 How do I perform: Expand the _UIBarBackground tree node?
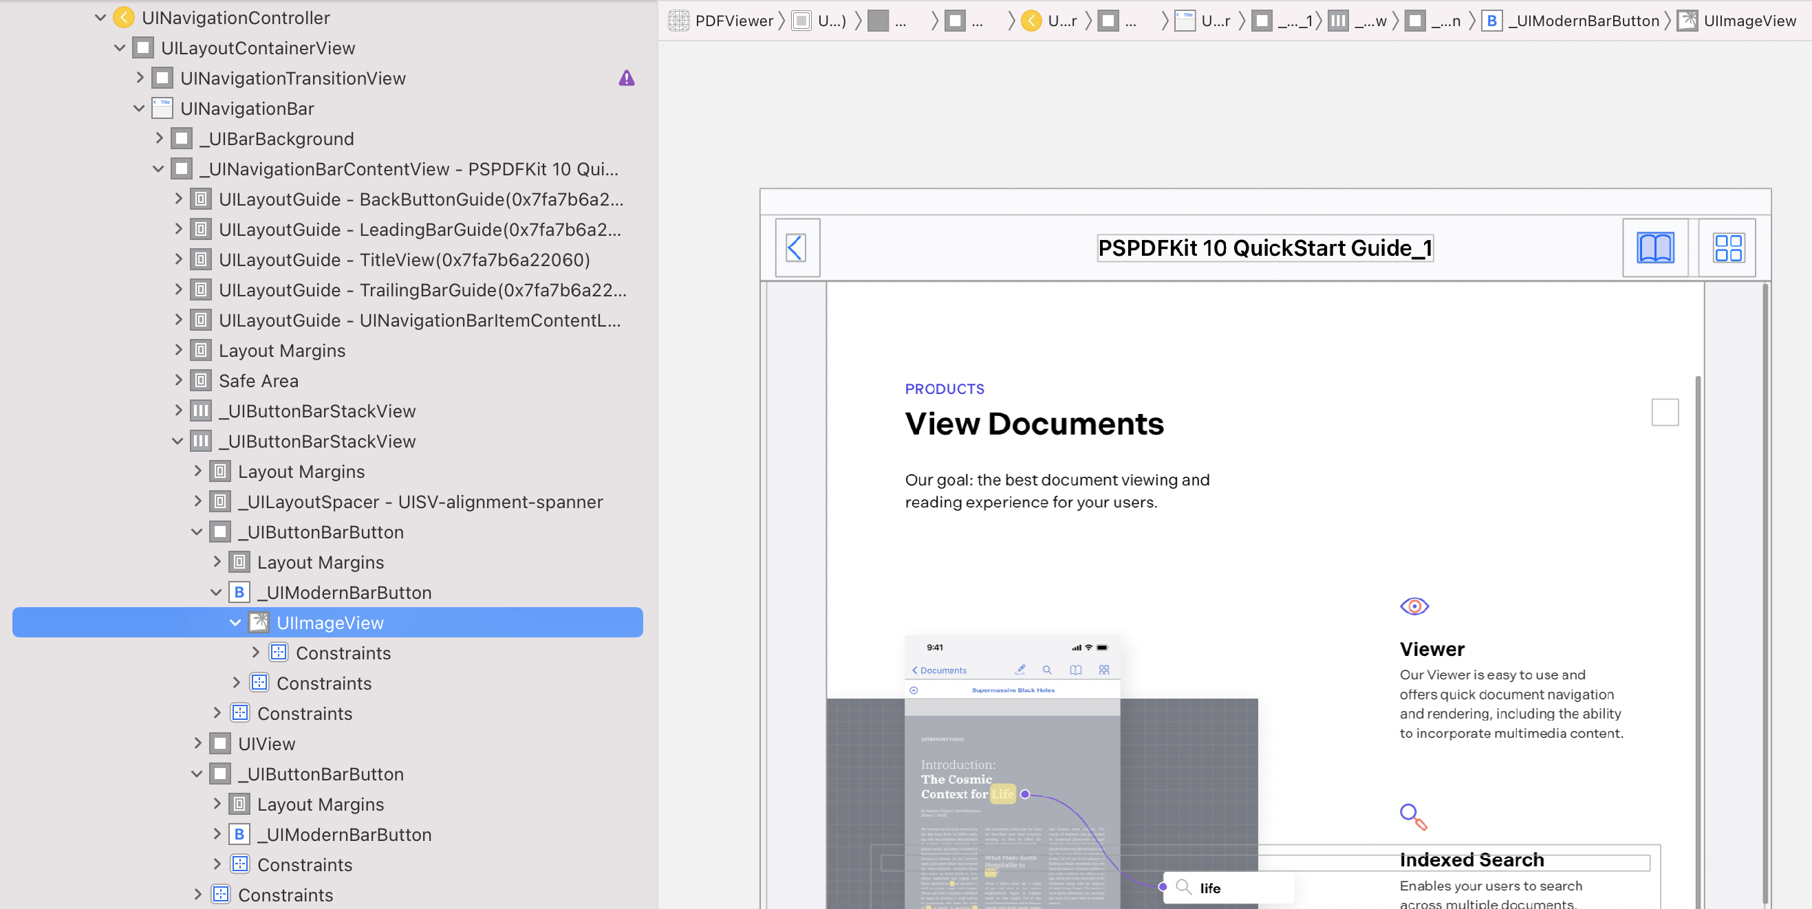pyautogui.click(x=159, y=138)
